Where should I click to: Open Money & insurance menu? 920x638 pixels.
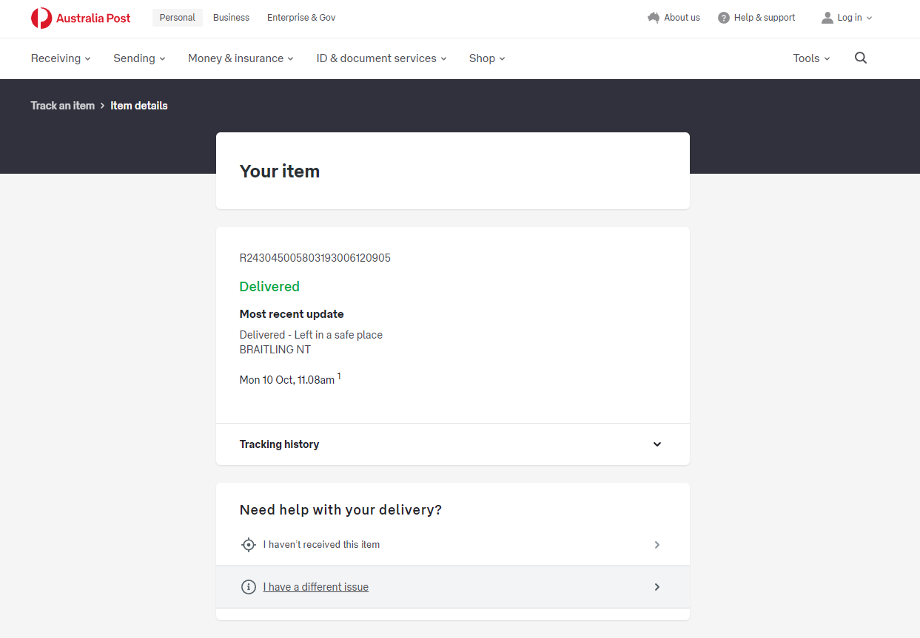pos(241,58)
